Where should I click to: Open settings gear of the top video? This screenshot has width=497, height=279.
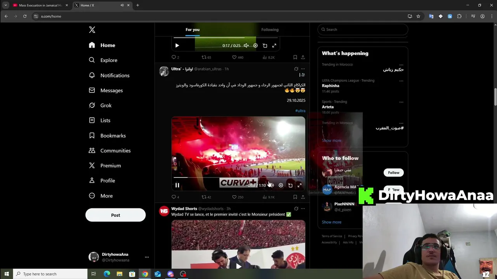pyautogui.click(x=255, y=45)
